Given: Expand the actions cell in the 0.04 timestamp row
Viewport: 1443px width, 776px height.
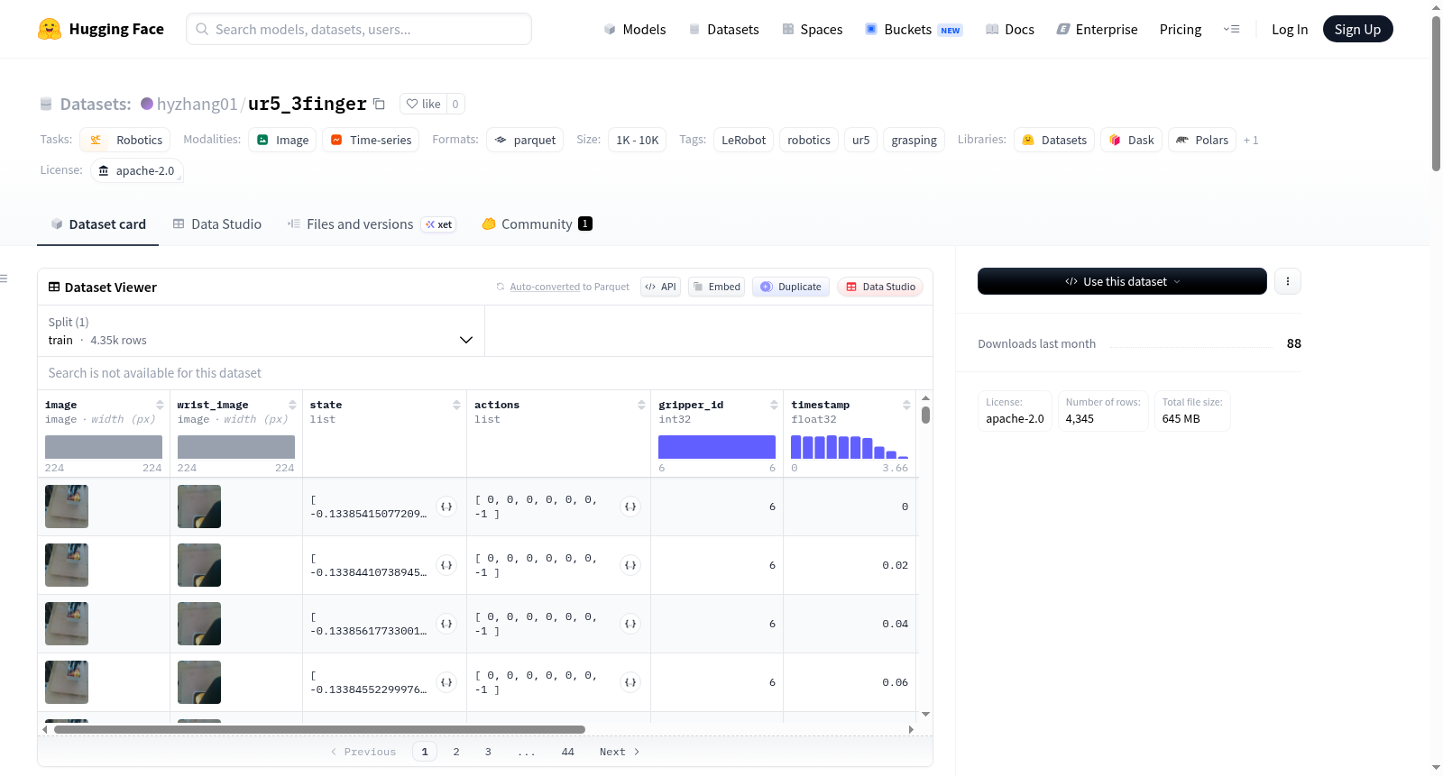Looking at the screenshot, I should [x=630, y=624].
